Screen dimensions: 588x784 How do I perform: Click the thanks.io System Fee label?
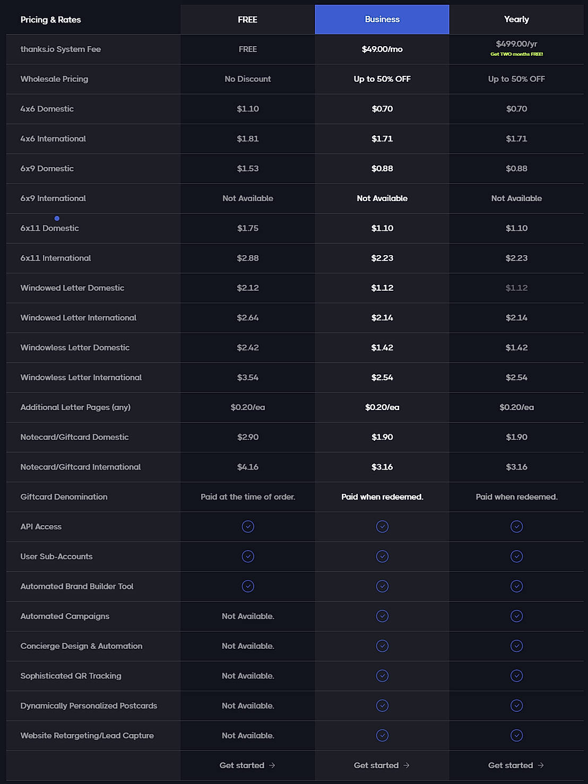click(x=60, y=49)
